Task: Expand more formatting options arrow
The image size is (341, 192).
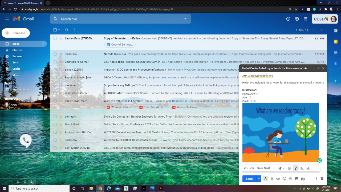Action: coord(317,168)
